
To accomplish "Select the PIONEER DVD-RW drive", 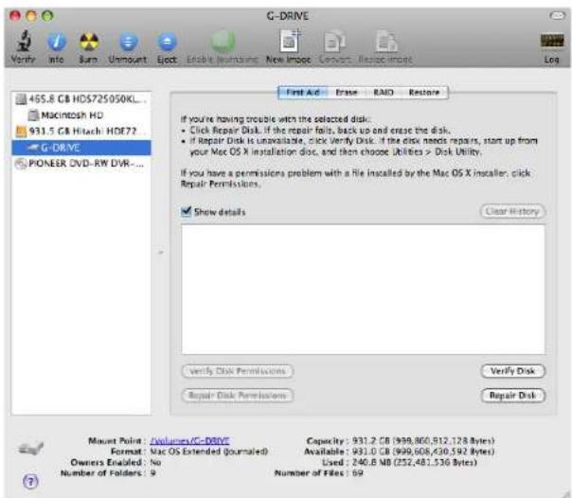I will point(81,164).
